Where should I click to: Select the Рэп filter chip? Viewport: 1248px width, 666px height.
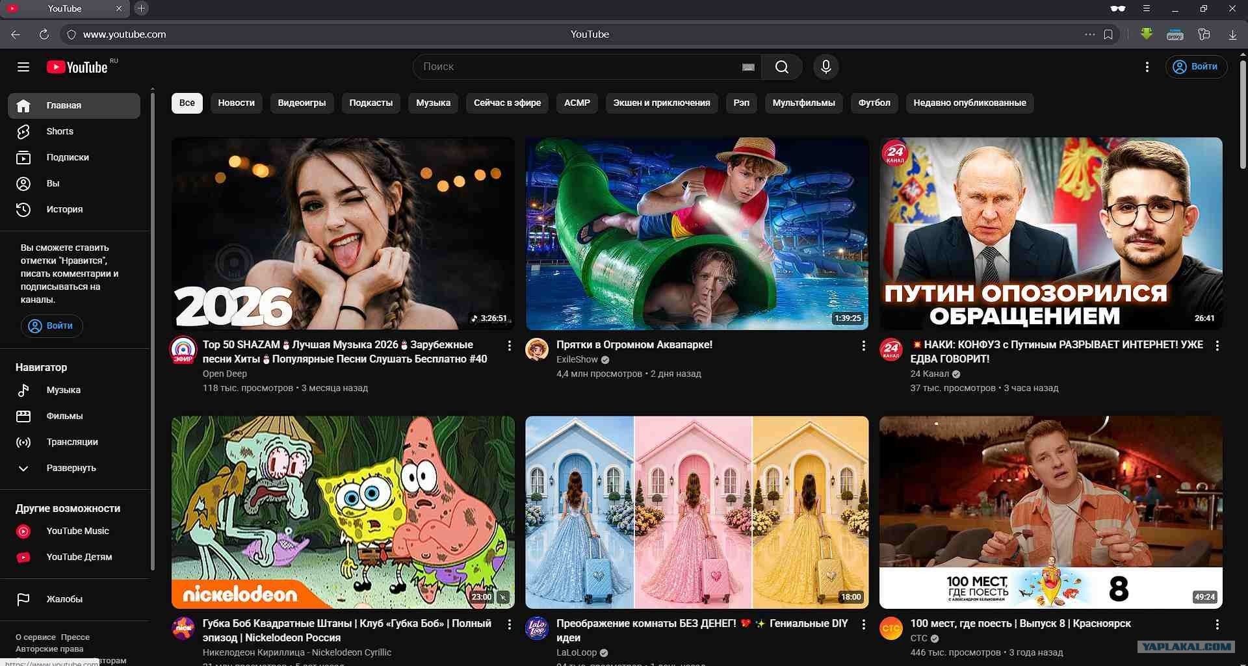(x=742, y=103)
